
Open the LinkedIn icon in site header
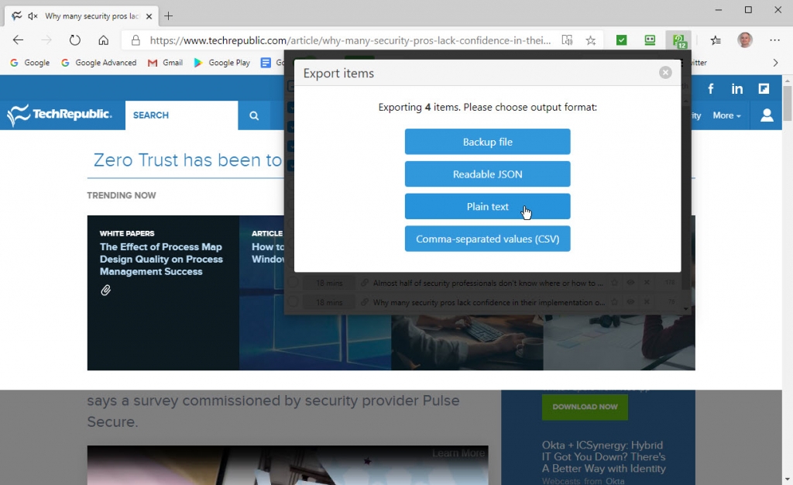pyautogui.click(x=737, y=89)
